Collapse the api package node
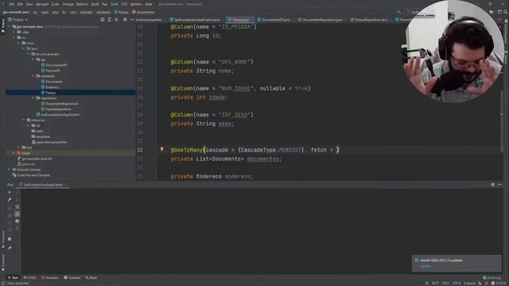 click(x=33, y=60)
